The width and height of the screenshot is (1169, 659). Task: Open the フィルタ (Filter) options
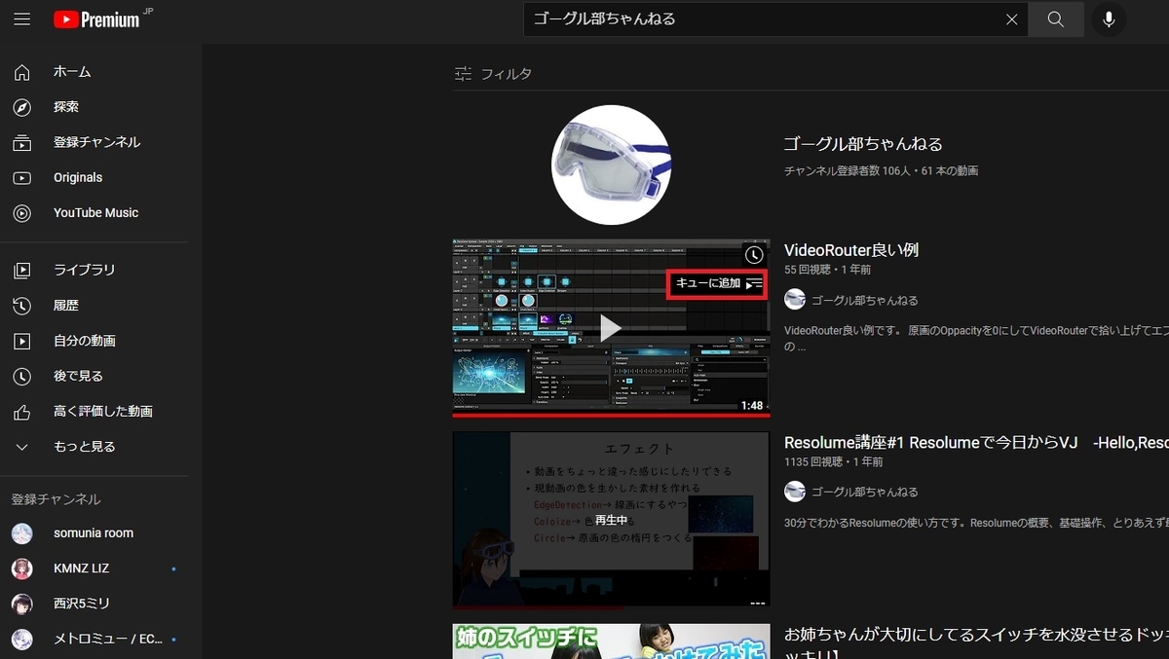(494, 73)
